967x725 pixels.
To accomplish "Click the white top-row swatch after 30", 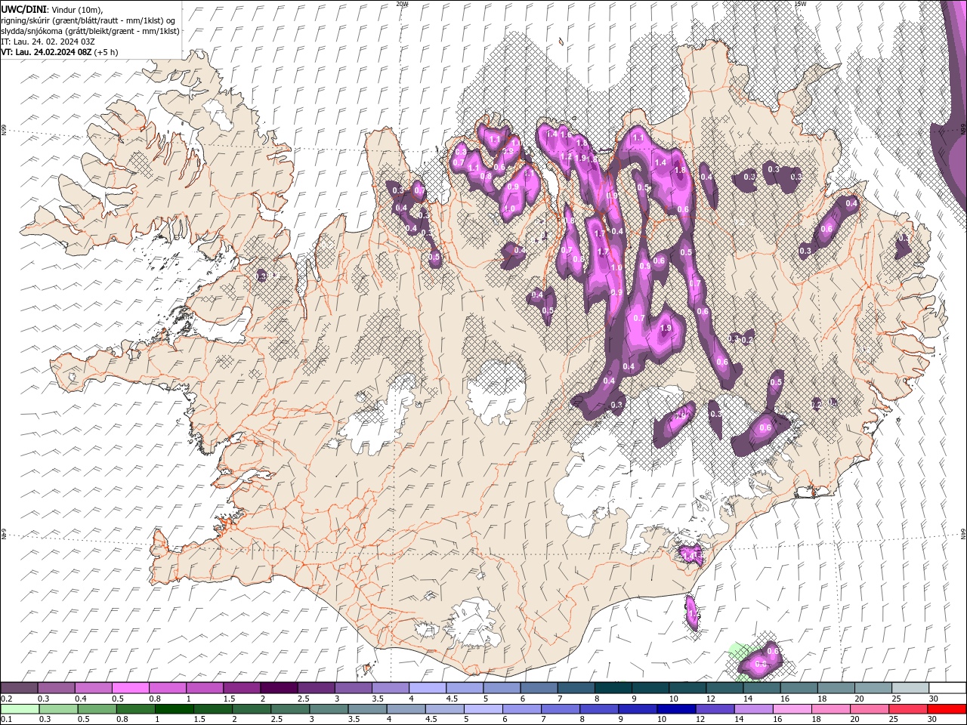I will pyautogui.click(x=947, y=687).
